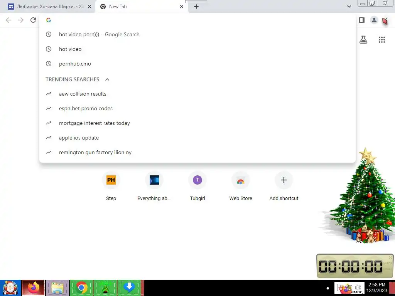The width and height of the screenshot is (395, 296).
Task: Click the blue download arrow taskbar icon
Action: (129, 288)
